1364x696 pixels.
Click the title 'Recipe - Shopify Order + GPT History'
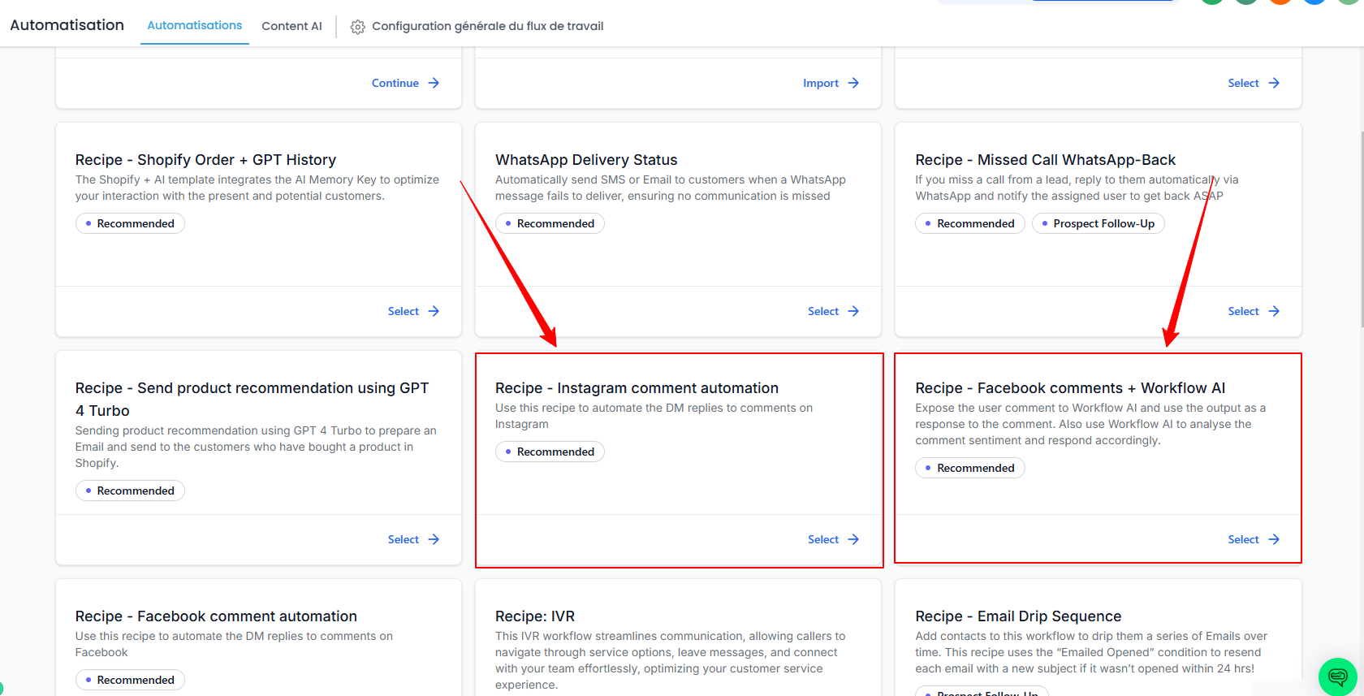click(205, 160)
